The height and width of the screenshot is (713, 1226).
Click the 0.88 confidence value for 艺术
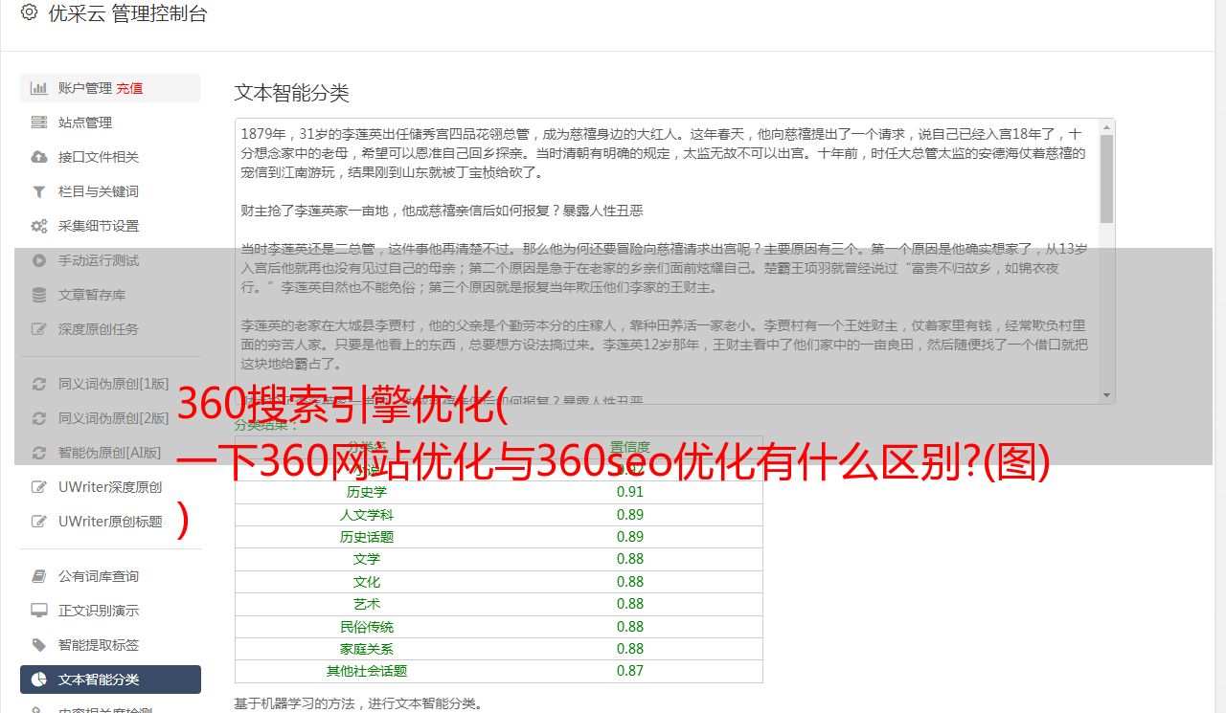coord(630,604)
